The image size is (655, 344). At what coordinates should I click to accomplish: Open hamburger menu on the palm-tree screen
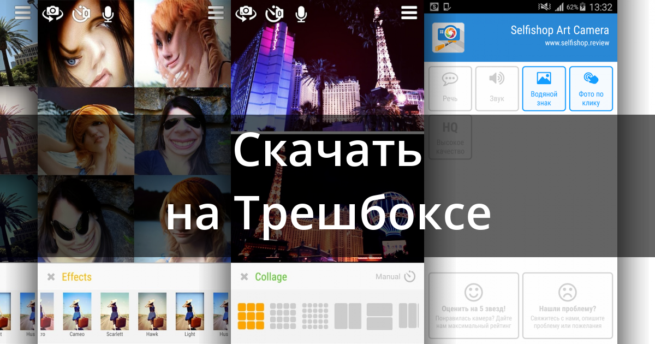click(23, 13)
